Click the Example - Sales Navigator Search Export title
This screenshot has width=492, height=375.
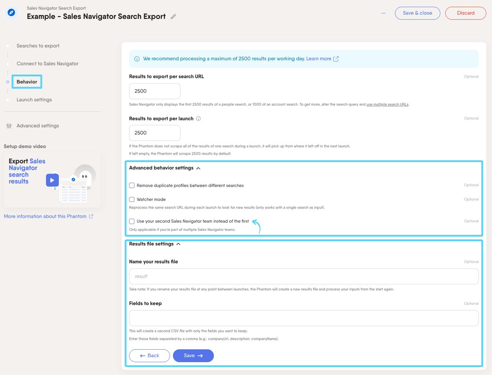(96, 16)
